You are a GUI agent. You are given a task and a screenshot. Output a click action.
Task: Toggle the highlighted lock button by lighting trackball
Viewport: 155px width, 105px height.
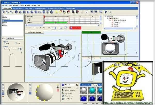coord(30,93)
